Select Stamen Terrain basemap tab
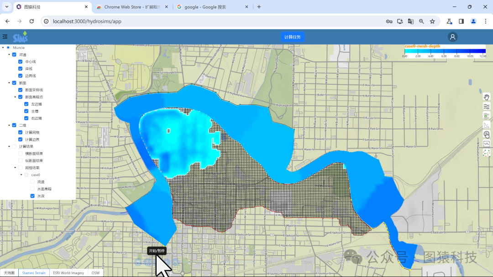493x277 pixels. point(34,273)
